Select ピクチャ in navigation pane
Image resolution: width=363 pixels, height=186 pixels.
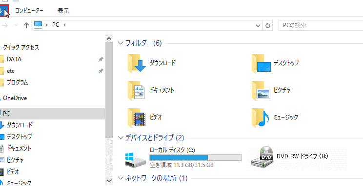click(x=15, y=160)
